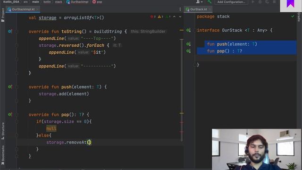The image size is (302, 170).
Task: Collapse the }else{ block fold marker
Action: coord(17,136)
